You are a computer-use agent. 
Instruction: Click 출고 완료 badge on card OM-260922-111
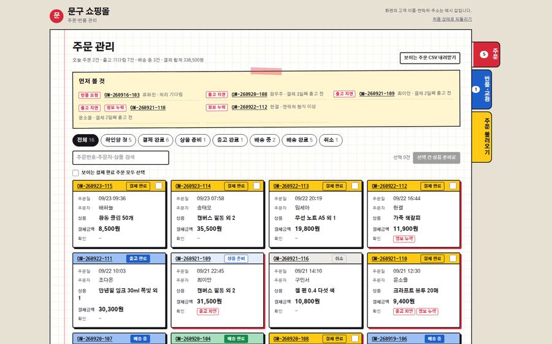pos(138,259)
